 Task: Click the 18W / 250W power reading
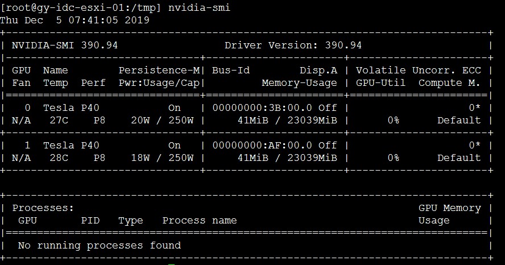(162, 158)
